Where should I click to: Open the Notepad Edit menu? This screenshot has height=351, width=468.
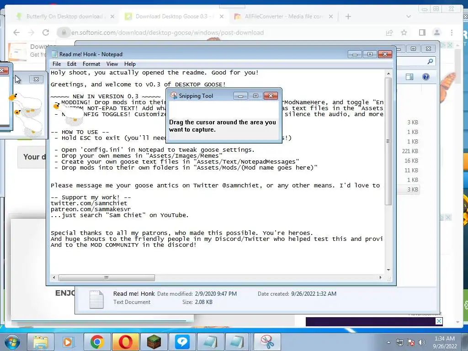click(x=72, y=64)
